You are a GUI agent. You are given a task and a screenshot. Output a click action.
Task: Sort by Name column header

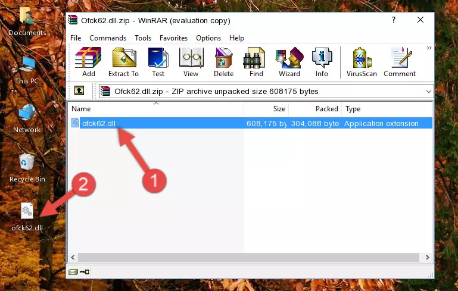[156, 109]
